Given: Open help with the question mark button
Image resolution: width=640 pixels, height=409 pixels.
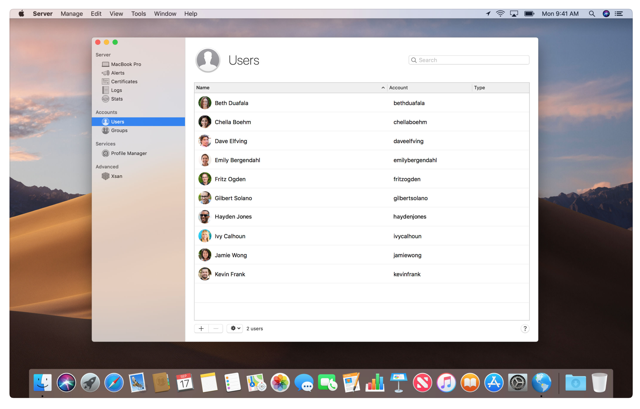Looking at the screenshot, I should [525, 328].
